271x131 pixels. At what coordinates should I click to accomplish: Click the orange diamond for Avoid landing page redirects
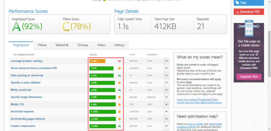pos(119,119)
